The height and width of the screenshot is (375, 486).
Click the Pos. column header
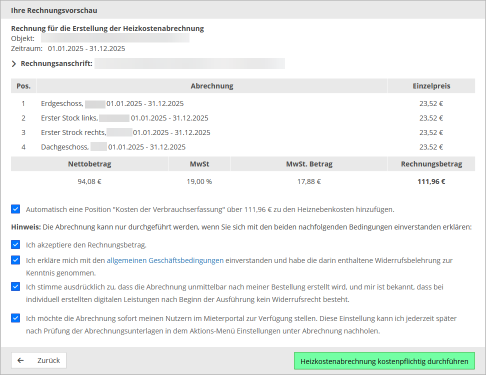coord(23,86)
